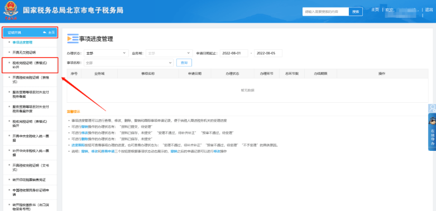Screen dimensions: 436x211
Task: Expand the 业务域 dropdown
Action: pyautogui.click(x=169, y=53)
